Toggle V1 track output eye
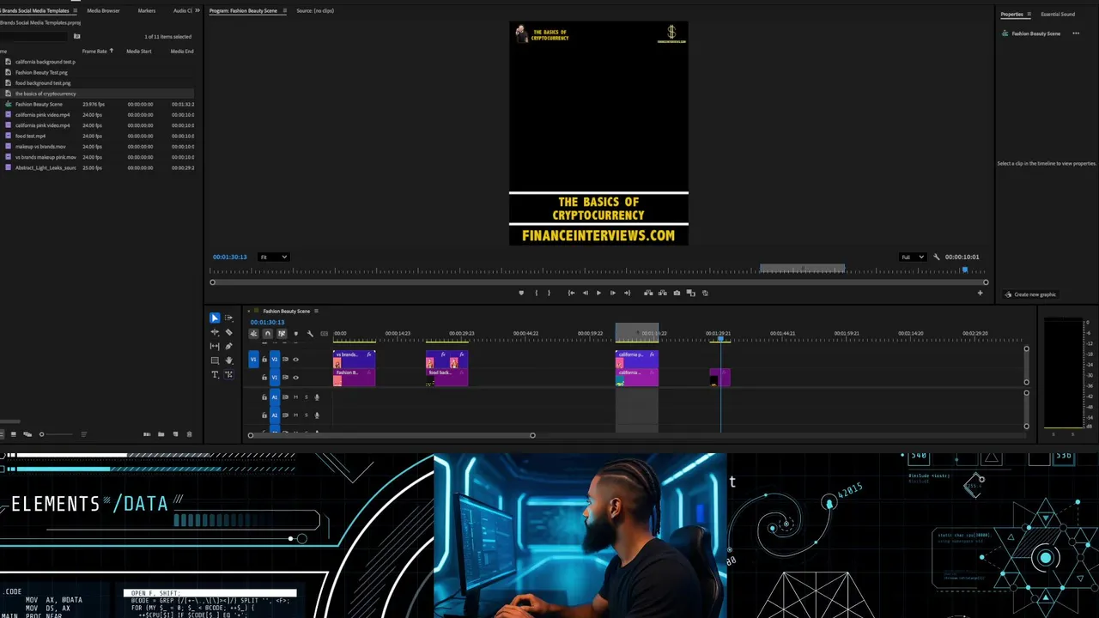This screenshot has width=1099, height=618. [296, 377]
